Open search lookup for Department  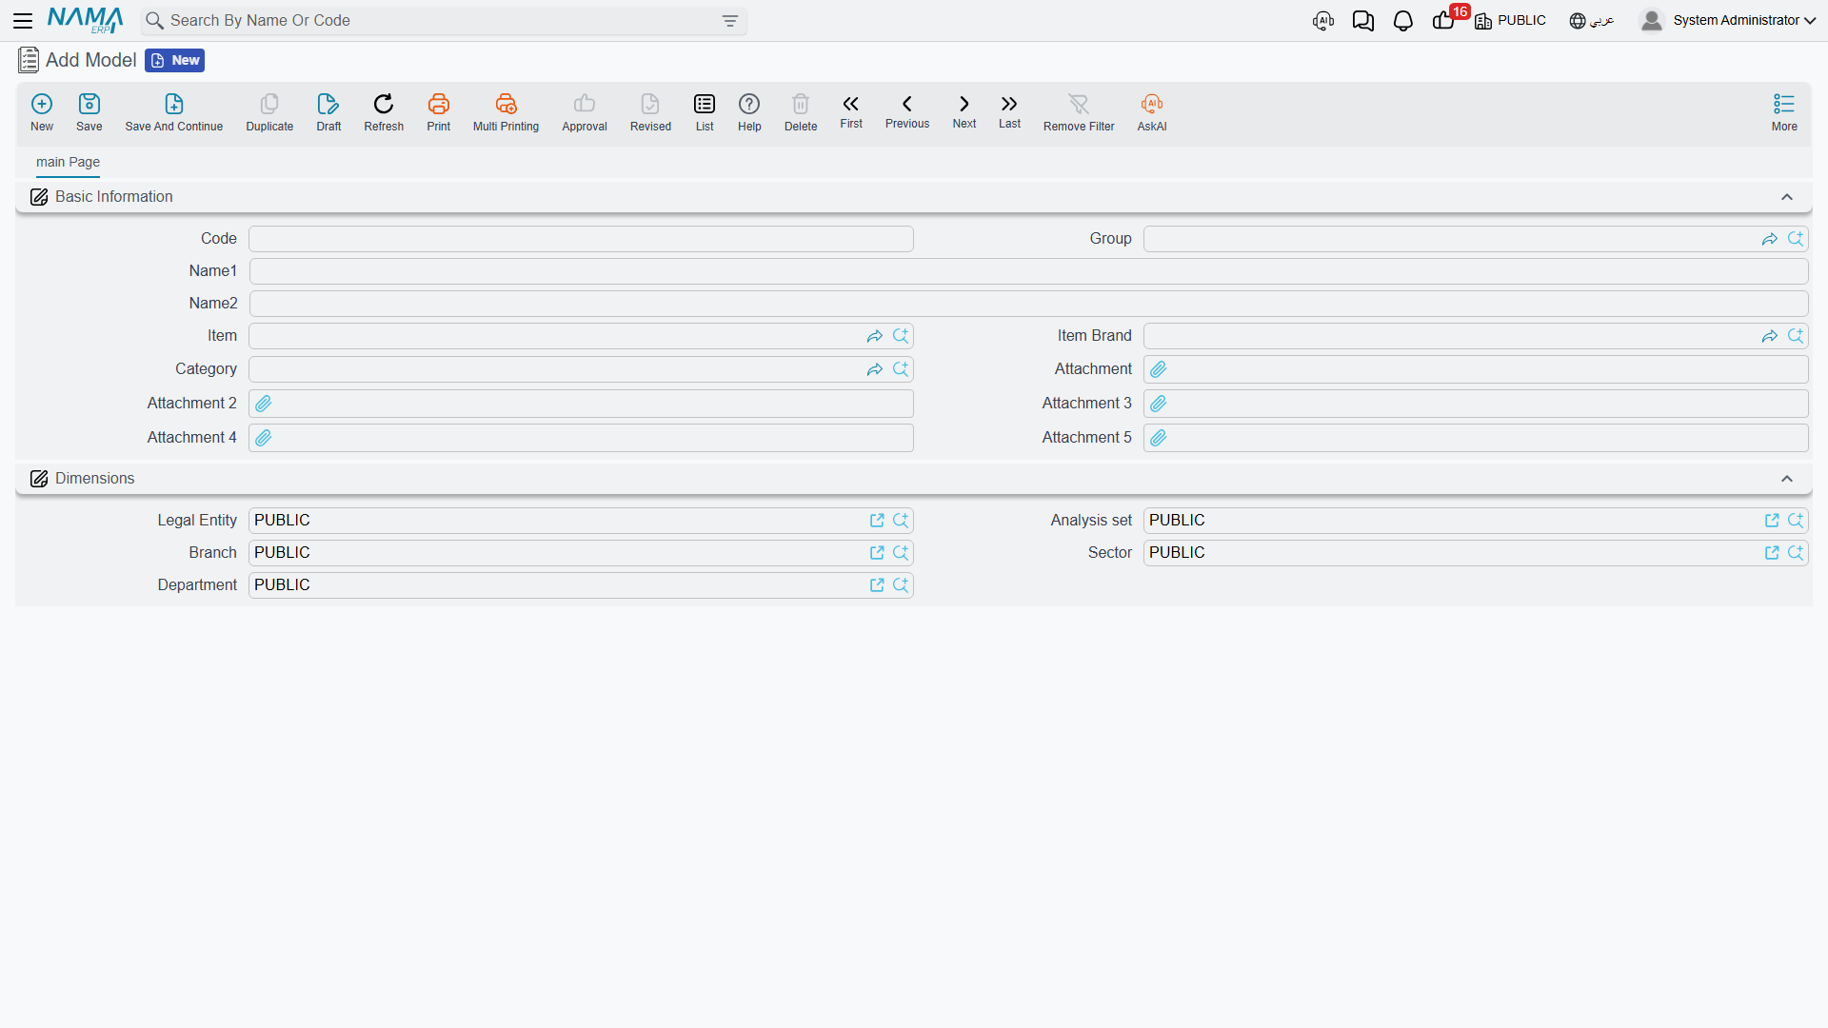(901, 585)
